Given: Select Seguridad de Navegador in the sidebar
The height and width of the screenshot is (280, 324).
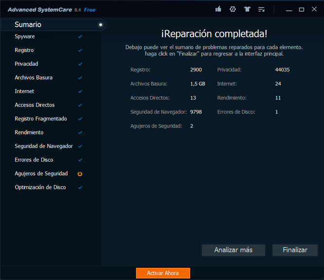Looking at the screenshot, I should 44,146.
